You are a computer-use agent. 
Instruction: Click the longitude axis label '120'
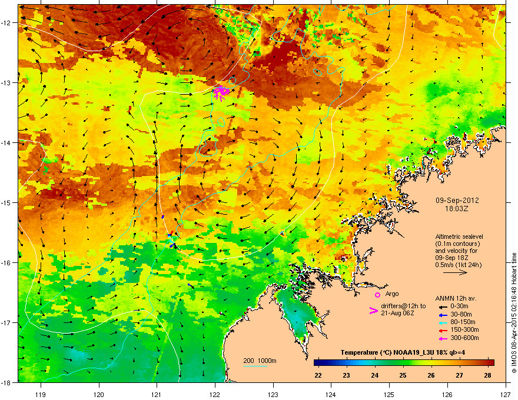tap(99, 394)
